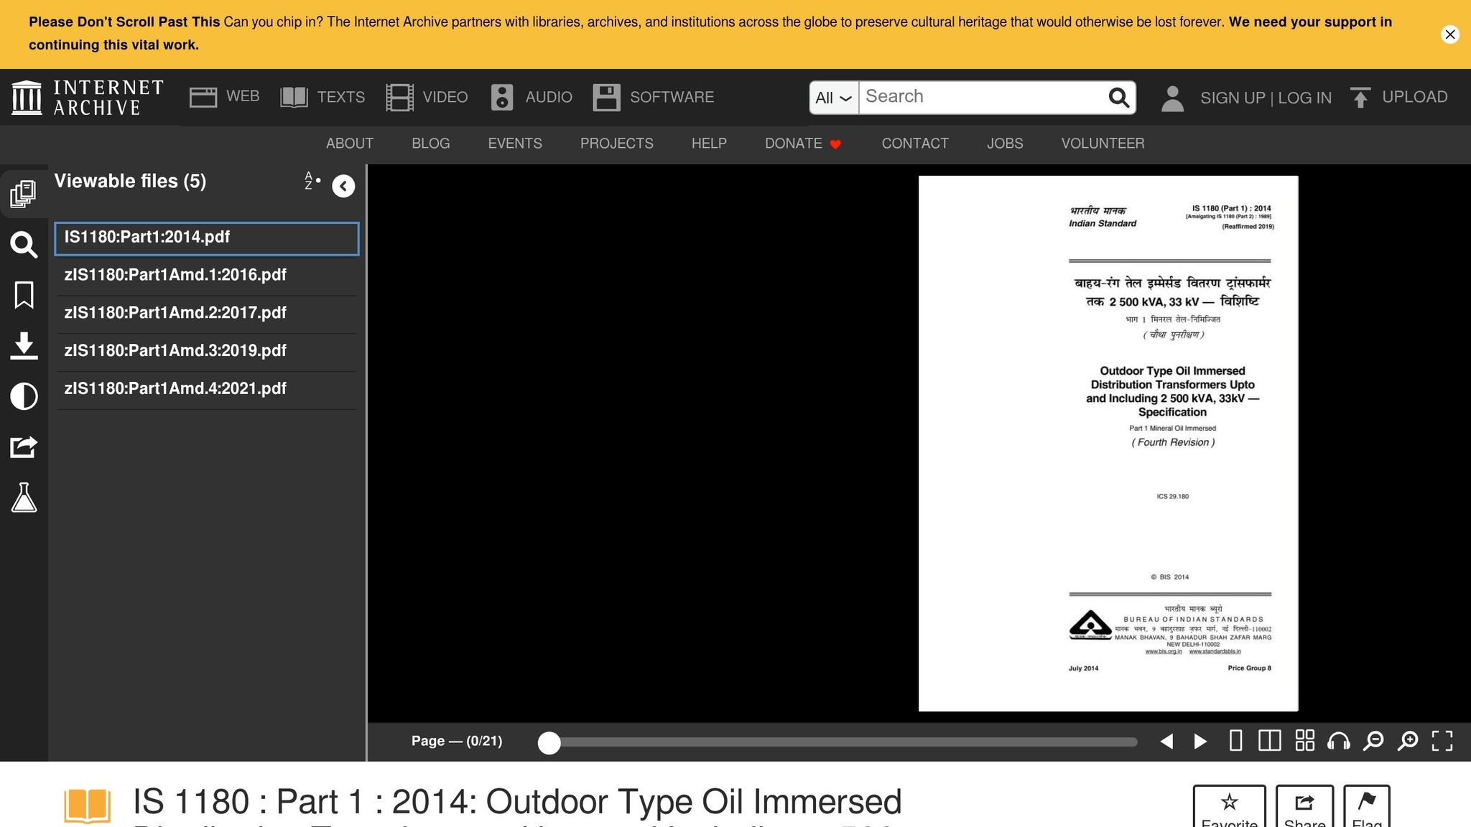Open the downloads panel icon
This screenshot has height=827, width=1471.
click(24, 345)
